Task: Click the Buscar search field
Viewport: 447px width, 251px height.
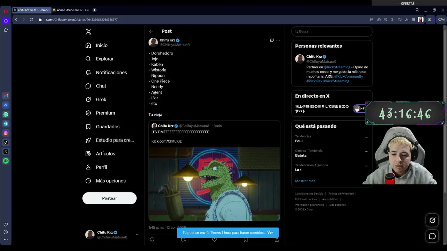Action: tap(332, 31)
